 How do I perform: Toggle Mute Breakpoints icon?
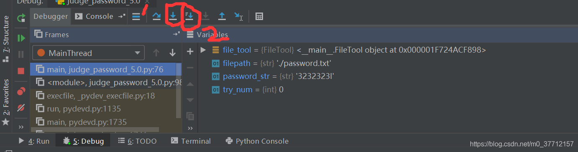coord(21,108)
